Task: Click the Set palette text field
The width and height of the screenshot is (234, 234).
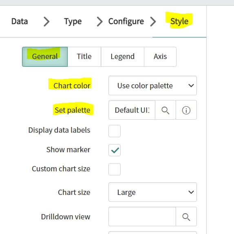Action: 132,110
